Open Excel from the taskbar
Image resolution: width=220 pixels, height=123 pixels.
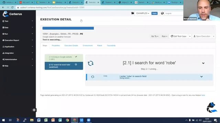tap(46, 120)
